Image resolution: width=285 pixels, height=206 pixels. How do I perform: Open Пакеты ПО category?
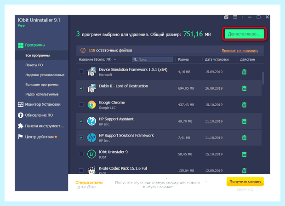coord(34,65)
